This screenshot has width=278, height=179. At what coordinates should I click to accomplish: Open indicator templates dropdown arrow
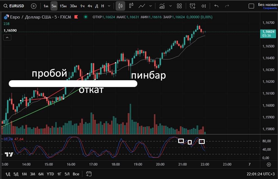click(171, 6)
